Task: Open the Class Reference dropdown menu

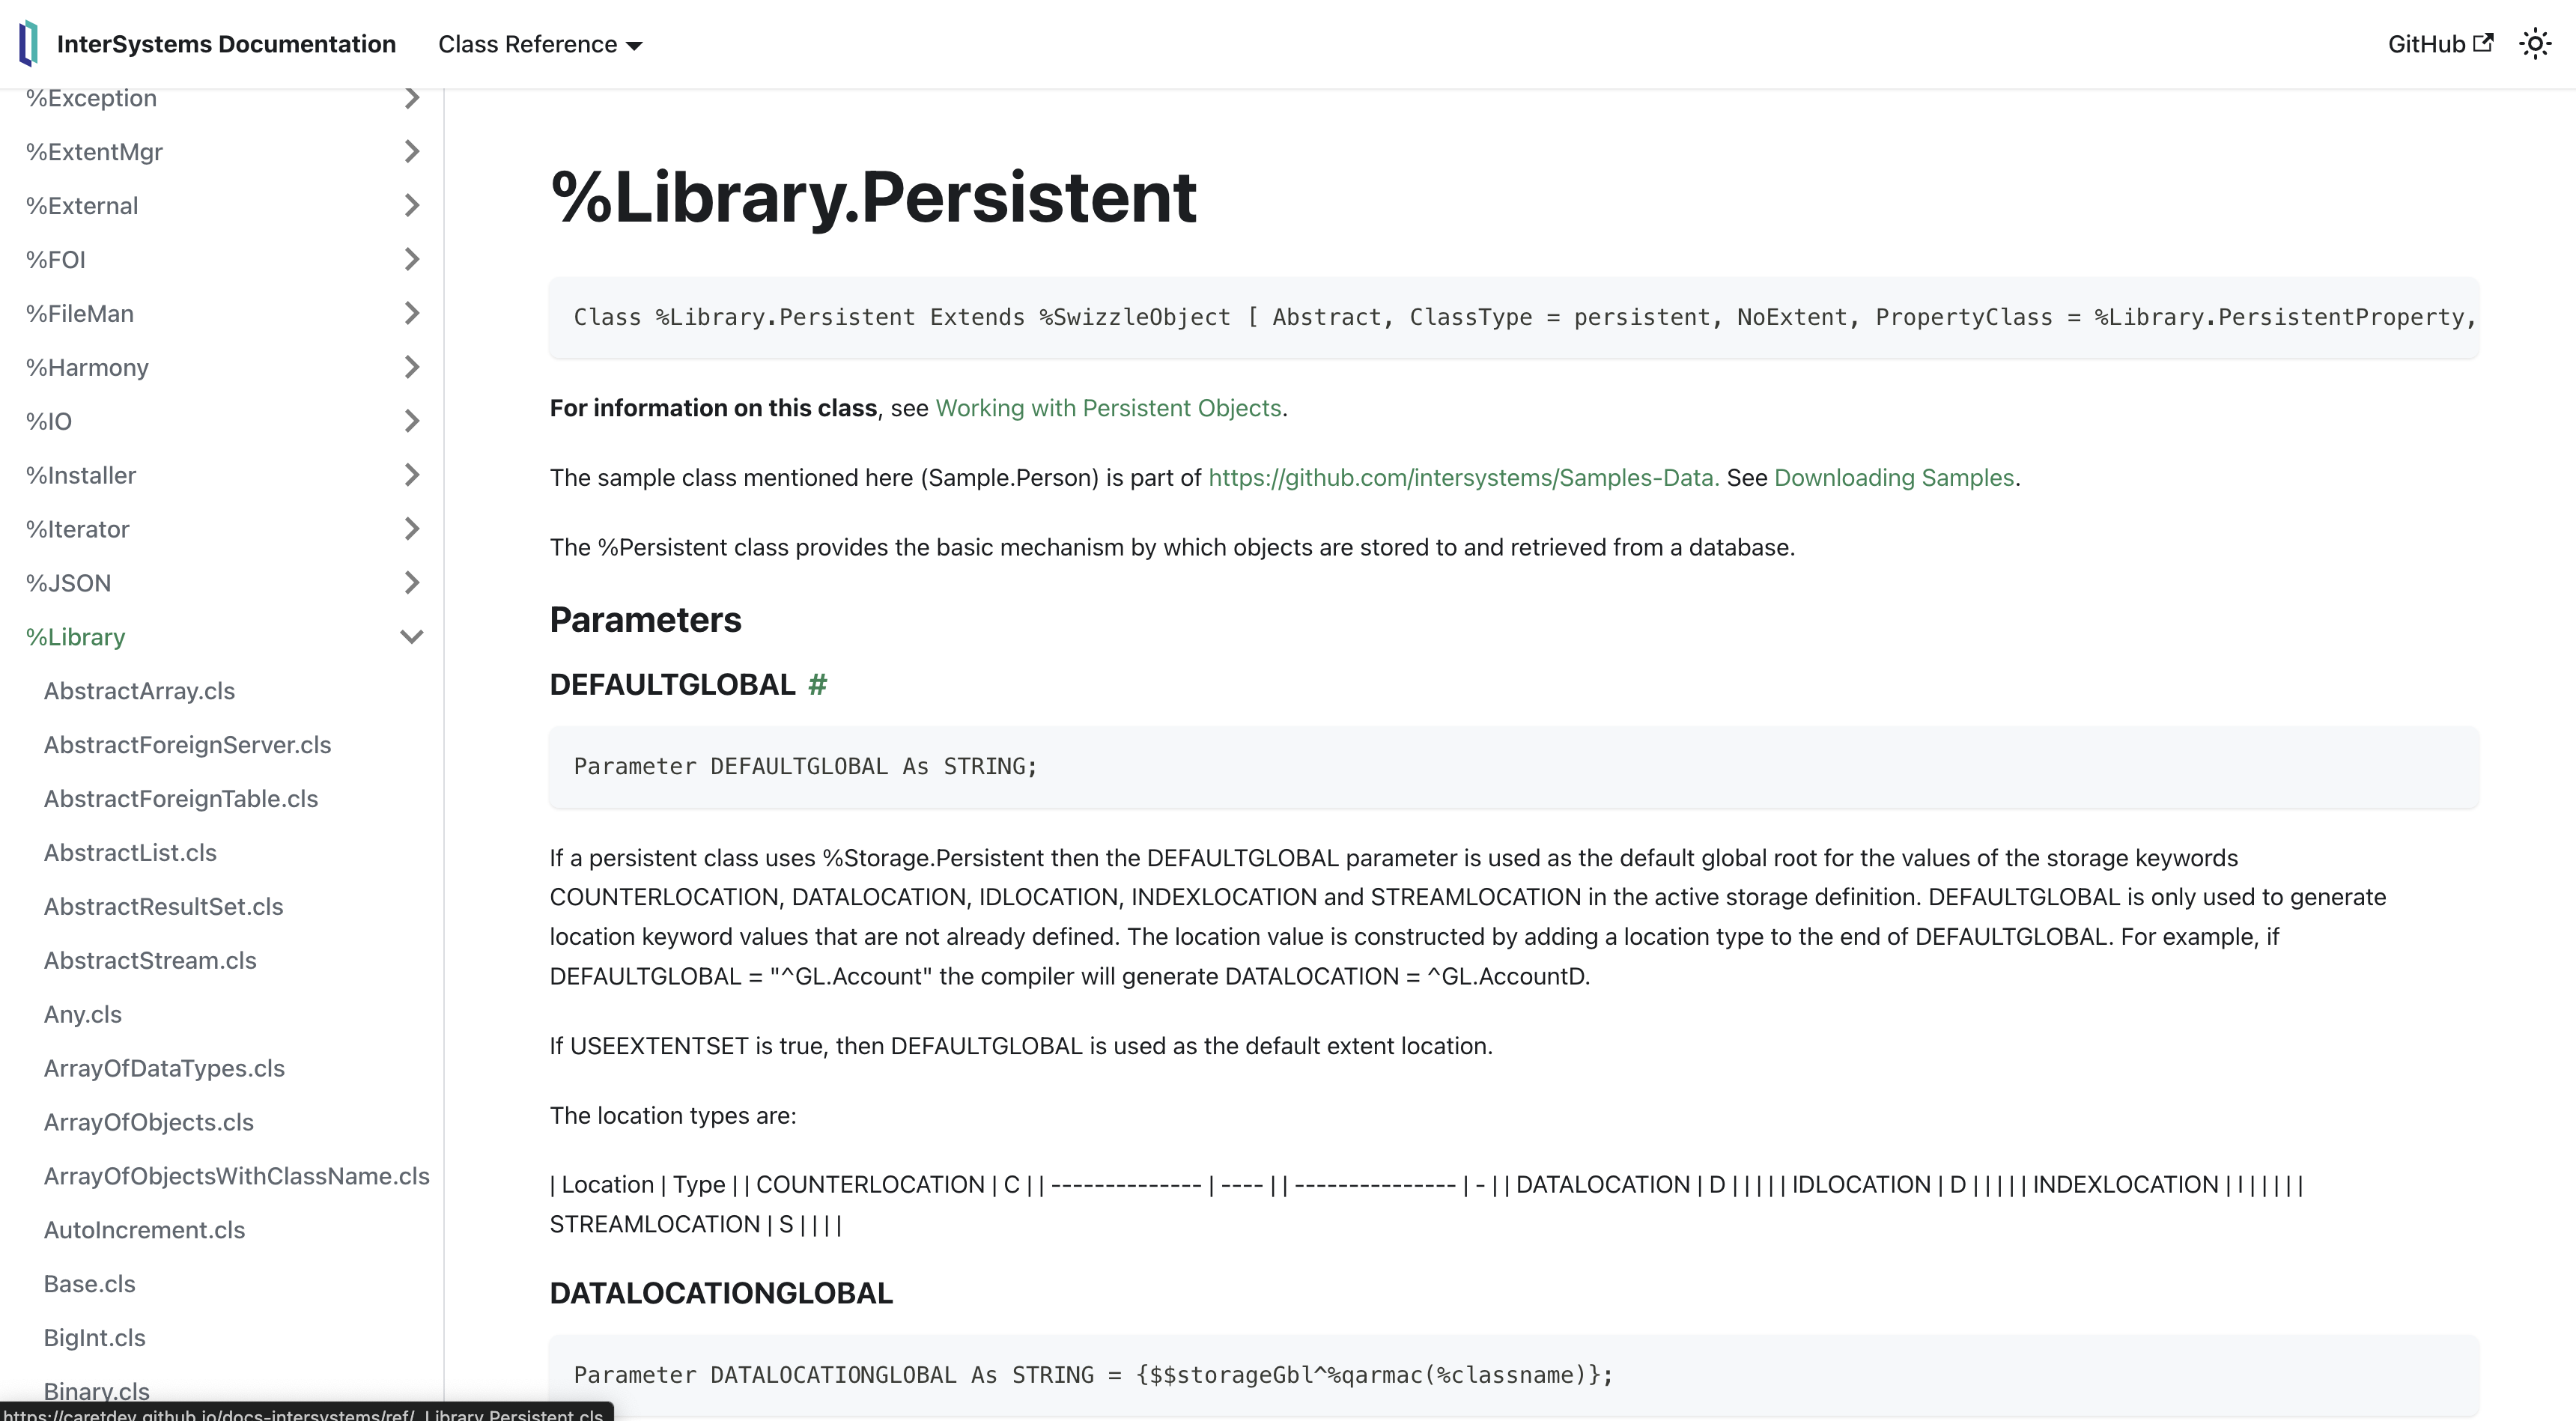Action: (x=540, y=44)
